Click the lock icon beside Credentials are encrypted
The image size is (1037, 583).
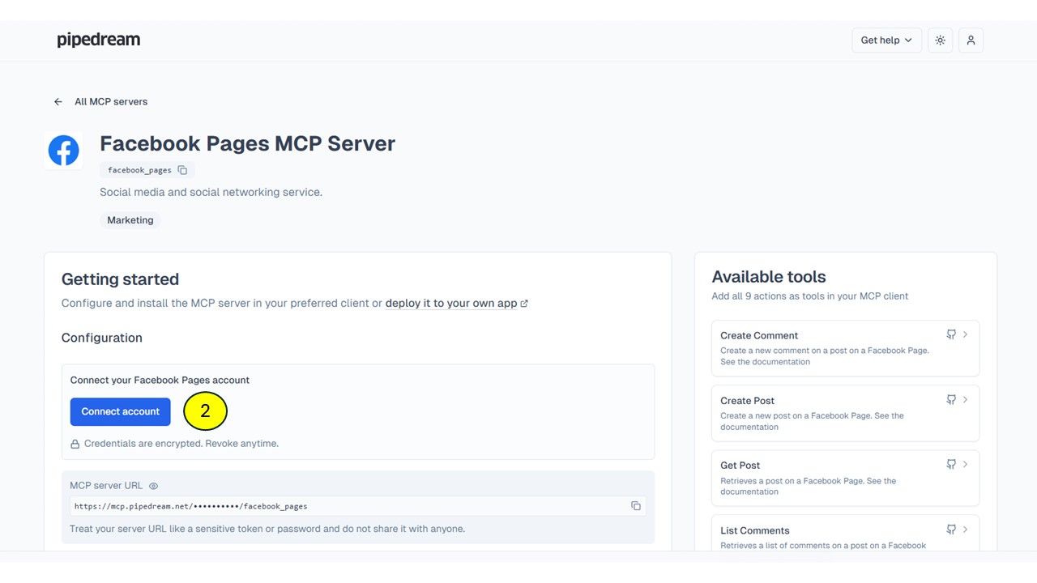[x=75, y=444]
